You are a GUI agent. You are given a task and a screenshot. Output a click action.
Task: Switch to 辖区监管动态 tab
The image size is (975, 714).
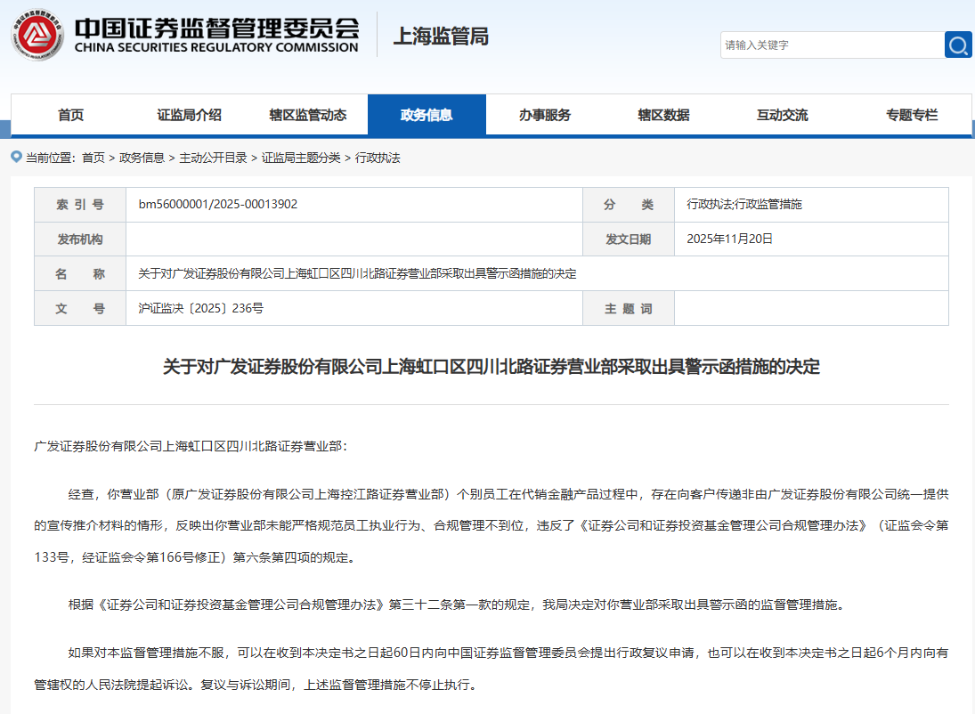point(308,115)
